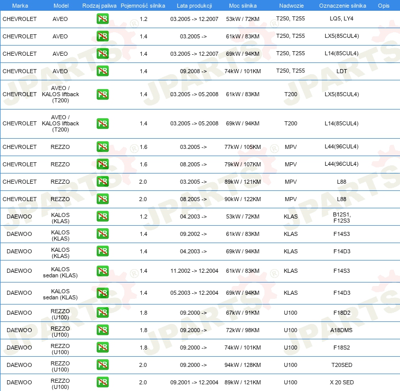Select the '05.2003 -> 12.2004' date cell
The width and height of the screenshot is (400, 391).
point(194,293)
